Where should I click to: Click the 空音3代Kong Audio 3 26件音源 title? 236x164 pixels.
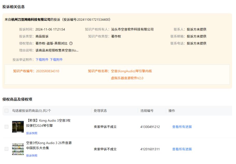49,145
